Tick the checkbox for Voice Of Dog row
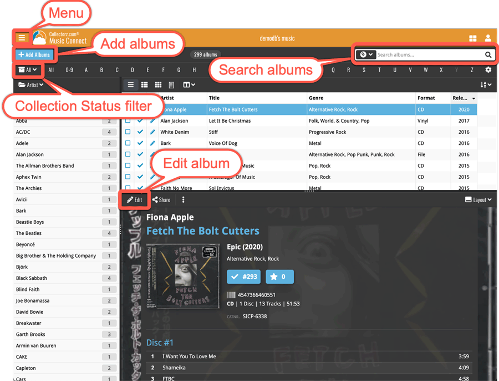This screenshot has height=381, width=499. (x=128, y=143)
